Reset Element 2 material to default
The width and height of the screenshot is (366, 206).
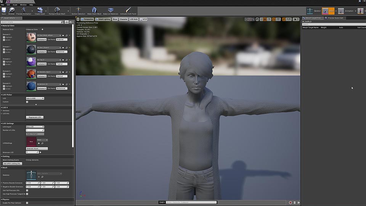pos(69,60)
